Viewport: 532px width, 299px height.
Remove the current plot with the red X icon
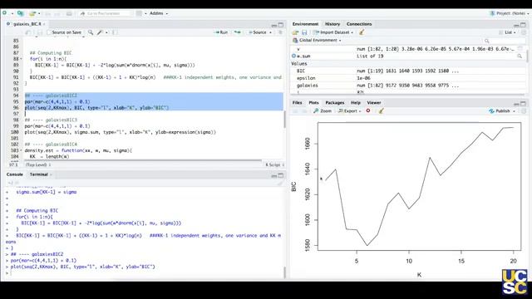pos(368,110)
